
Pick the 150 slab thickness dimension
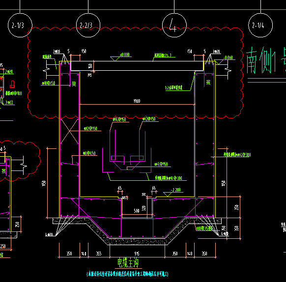[x=90, y=66]
